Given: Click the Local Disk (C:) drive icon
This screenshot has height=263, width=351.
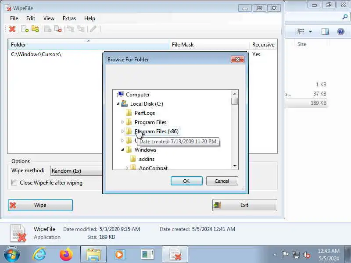Looking at the screenshot, I should click(x=125, y=104).
